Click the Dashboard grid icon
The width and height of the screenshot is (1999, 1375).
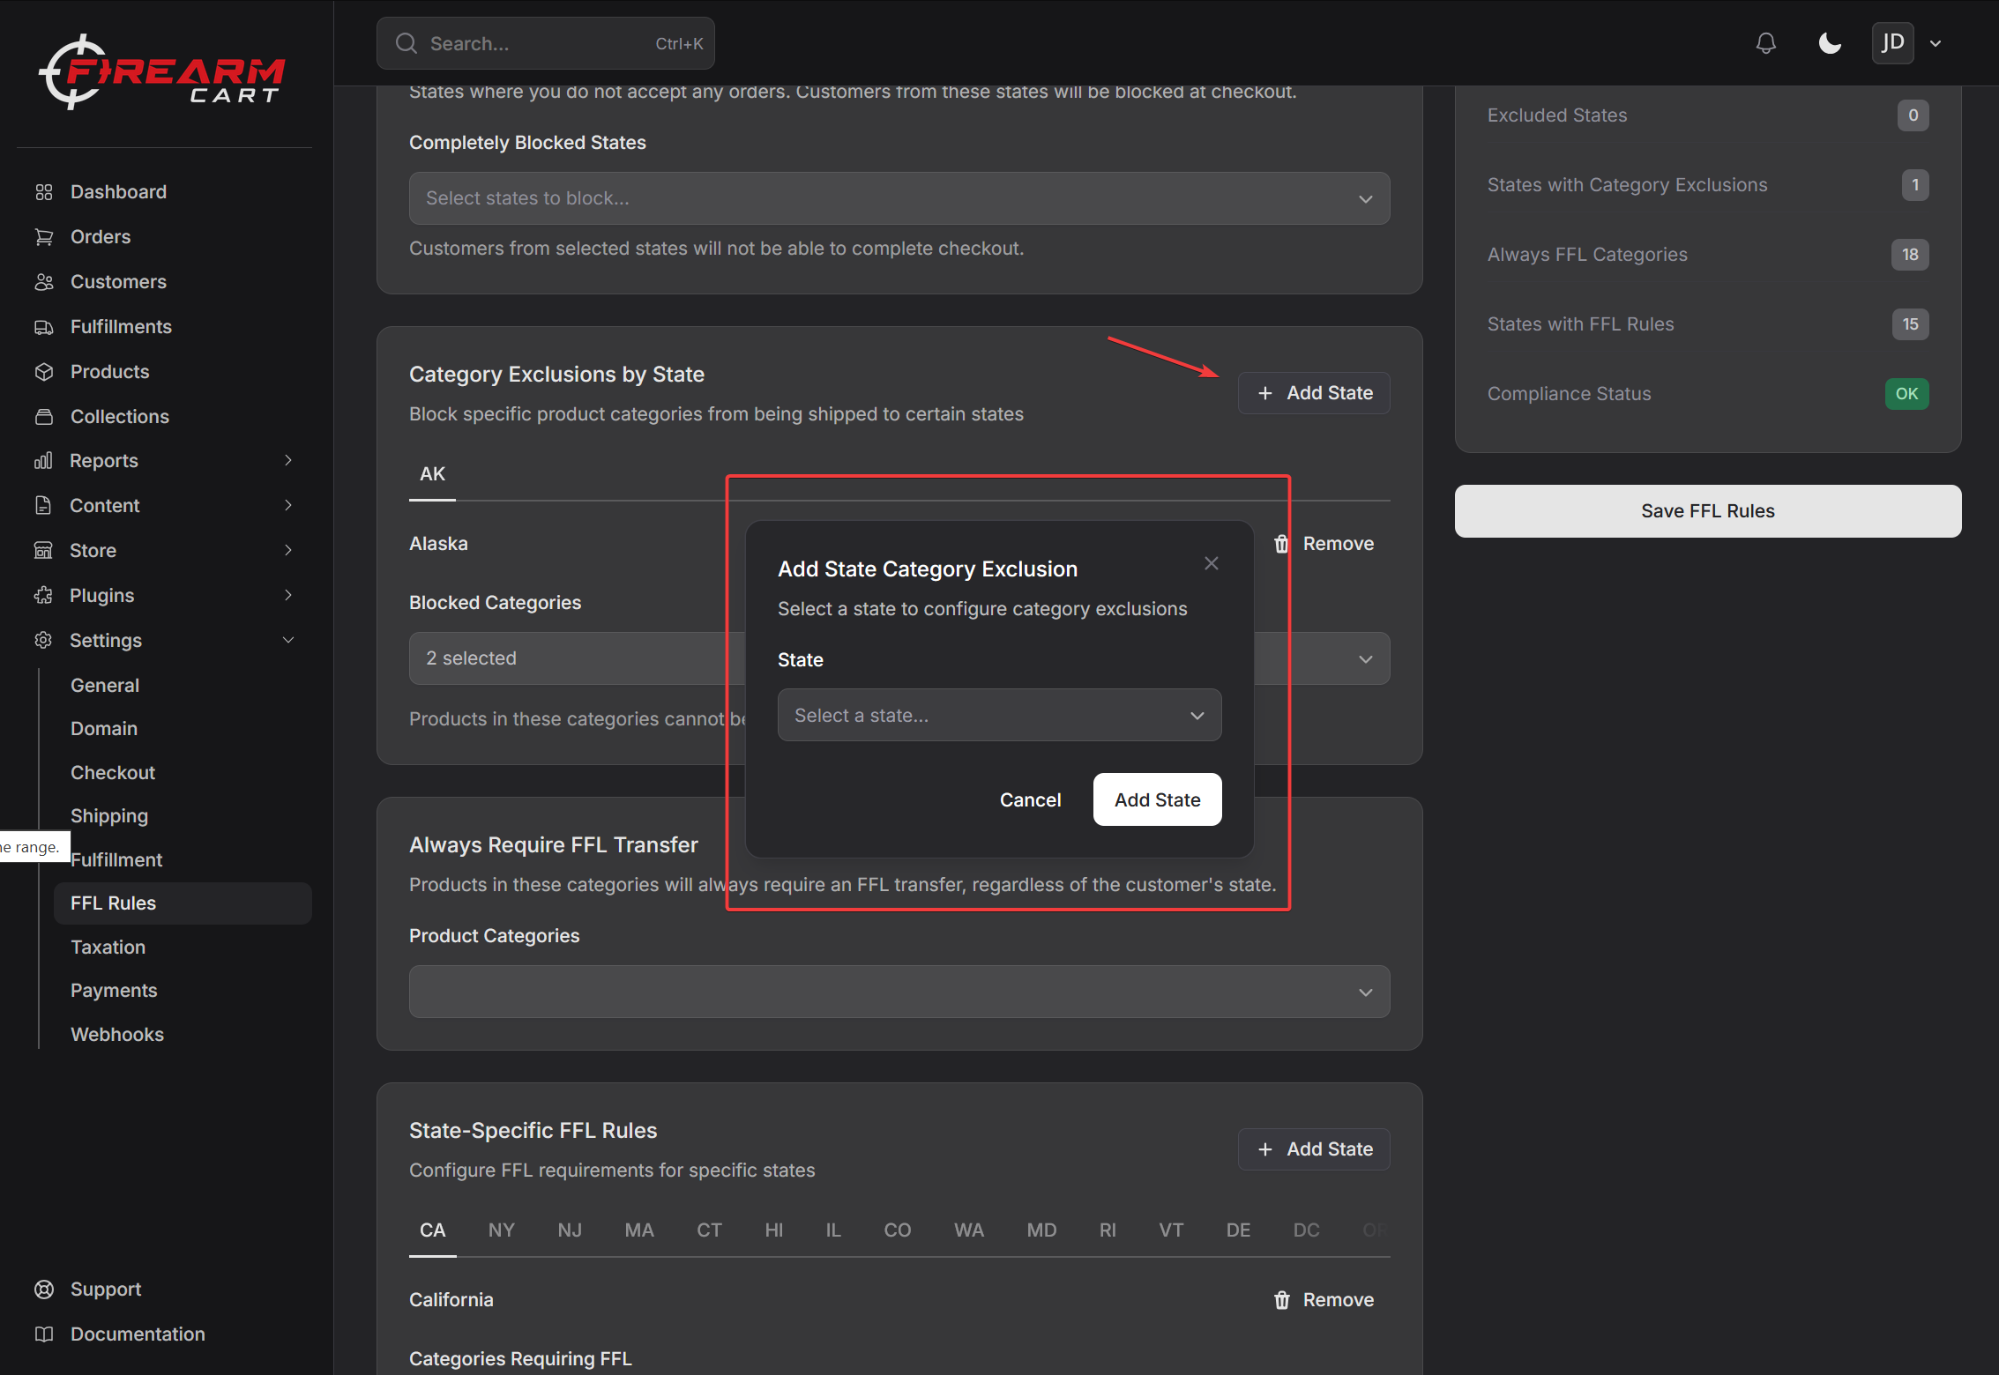(x=44, y=192)
